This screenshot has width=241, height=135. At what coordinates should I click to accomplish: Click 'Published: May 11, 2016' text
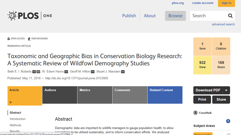24,78
